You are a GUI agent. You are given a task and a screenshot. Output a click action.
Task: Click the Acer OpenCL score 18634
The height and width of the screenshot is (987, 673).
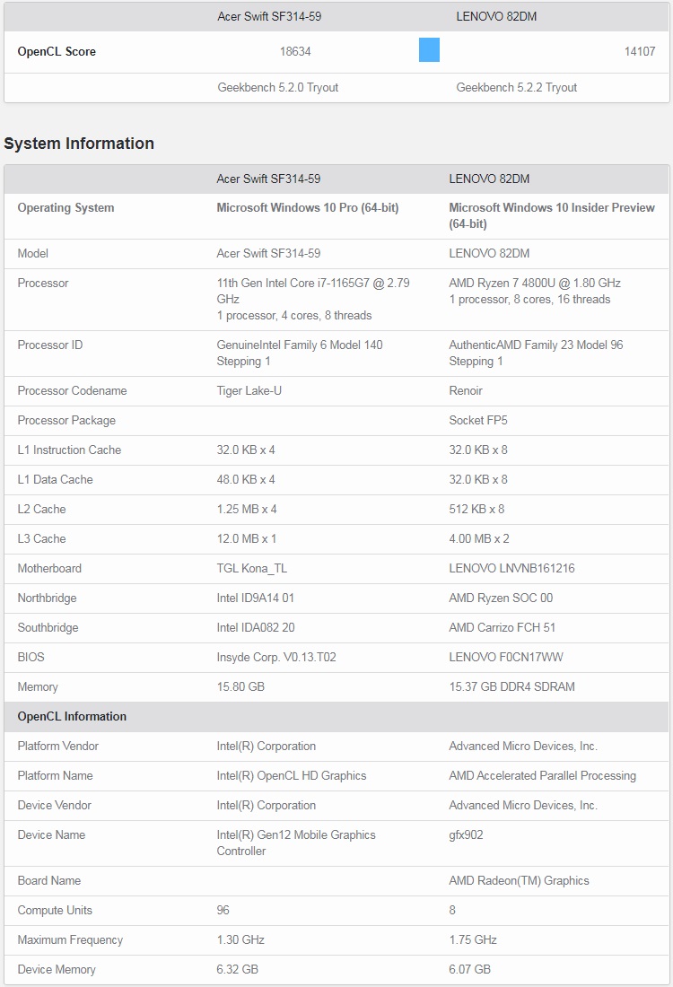click(295, 52)
